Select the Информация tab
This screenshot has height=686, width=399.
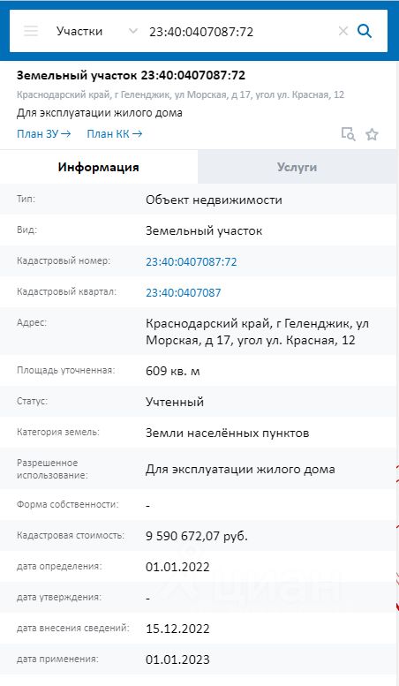(99, 167)
